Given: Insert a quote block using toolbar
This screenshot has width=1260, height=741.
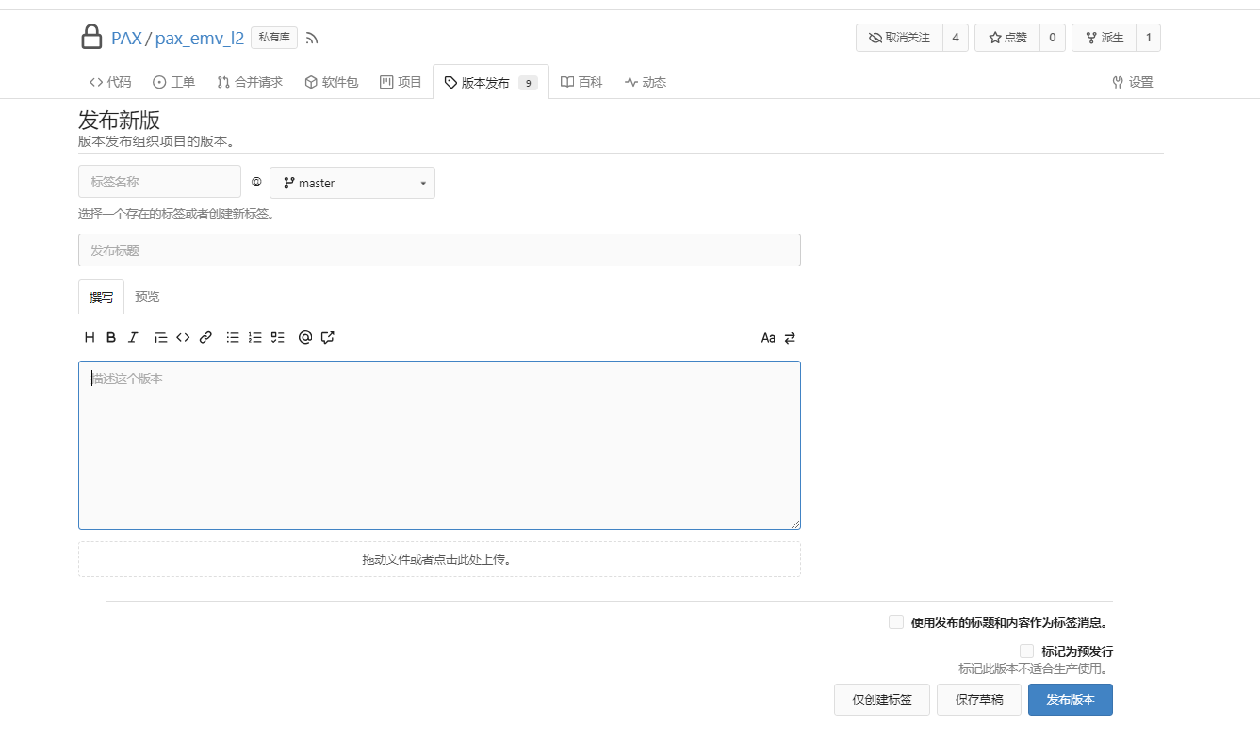Looking at the screenshot, I should 161,337.
